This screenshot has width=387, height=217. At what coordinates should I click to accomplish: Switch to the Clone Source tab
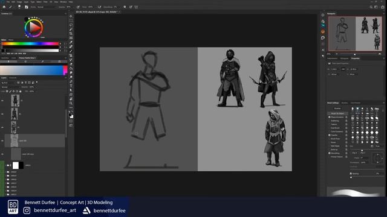pos(356,103)
